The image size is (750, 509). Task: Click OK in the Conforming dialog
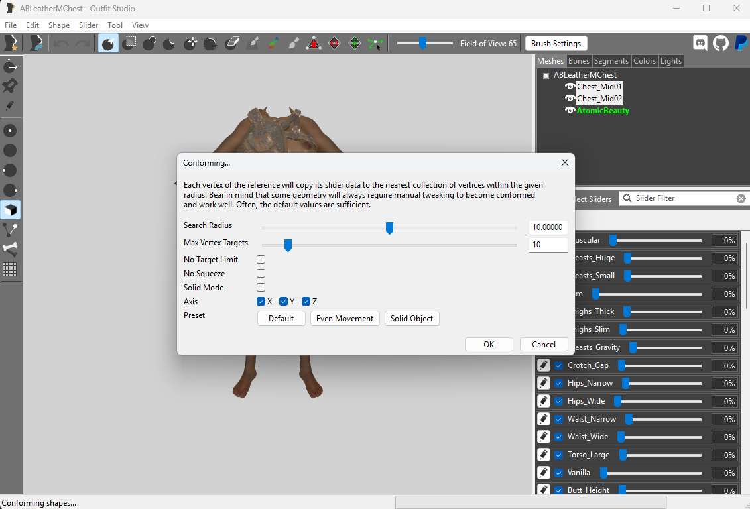click(x=489, y=345)
